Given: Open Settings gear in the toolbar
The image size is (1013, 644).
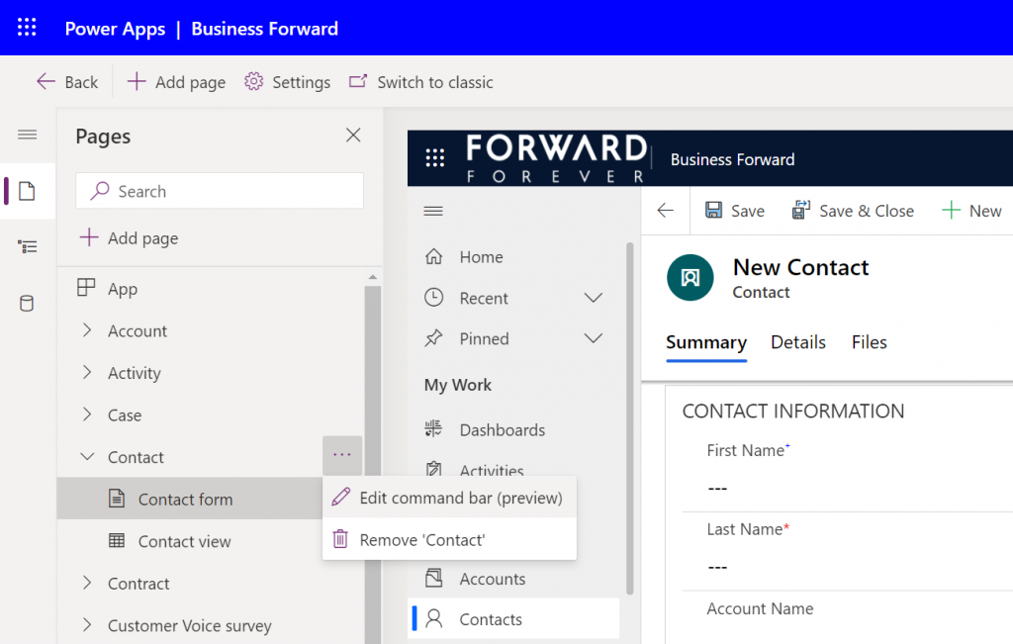Looking at the screenshot, I should coord(287,82).
